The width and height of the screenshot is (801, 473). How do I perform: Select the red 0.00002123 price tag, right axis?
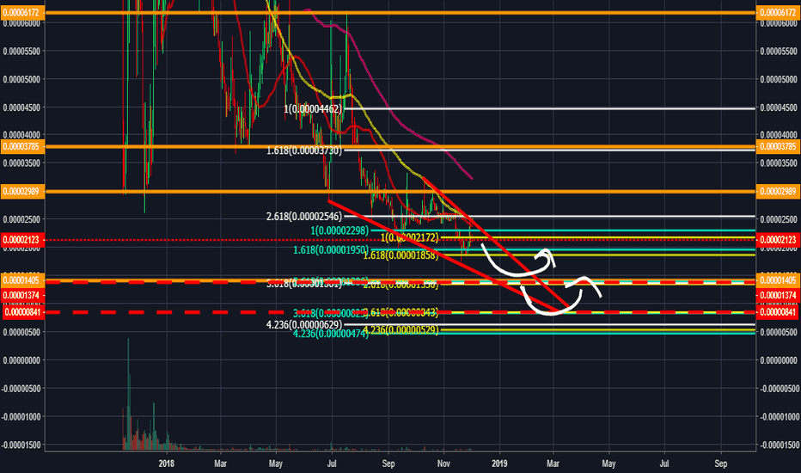(778, 239)
